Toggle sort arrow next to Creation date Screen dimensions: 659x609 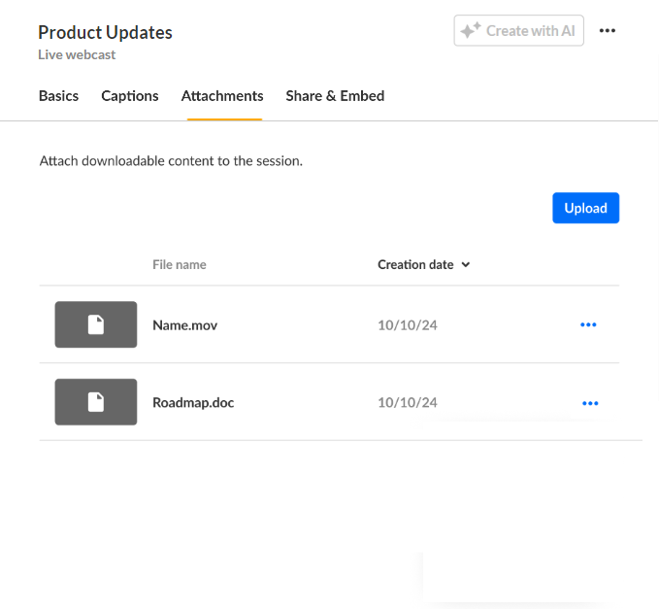tap(465, 265)
